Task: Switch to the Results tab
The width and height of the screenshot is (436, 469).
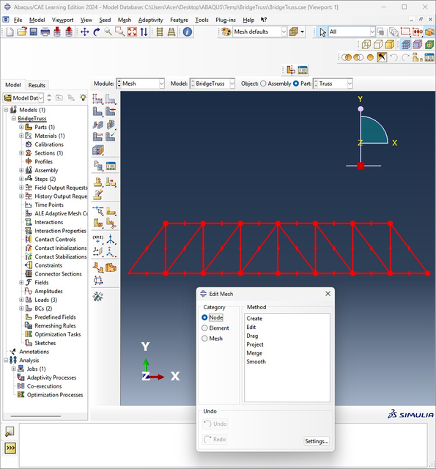Action: click(37, 85)
